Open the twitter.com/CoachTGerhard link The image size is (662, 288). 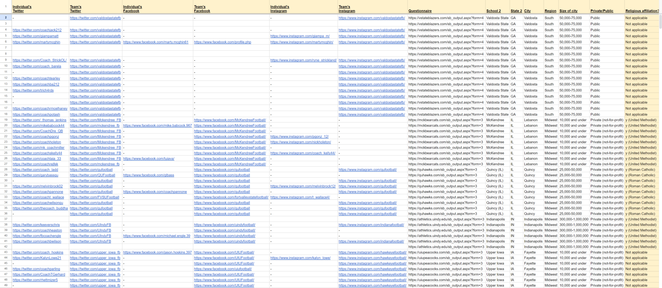(39, 274)
